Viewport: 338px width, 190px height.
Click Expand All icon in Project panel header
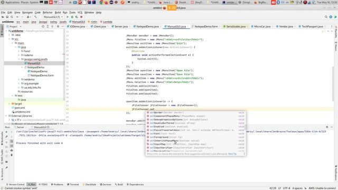[x=48, y=26]
